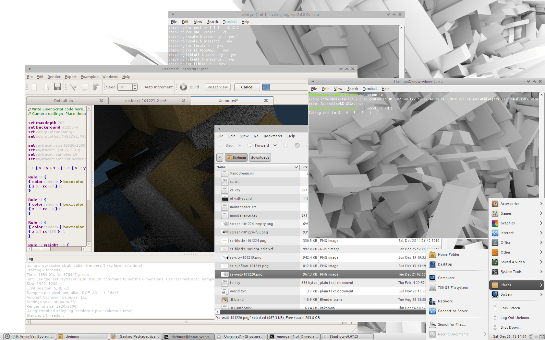545x340 pixels.
Task: Click the Stop icon in file manager toolbar
Action: tap(297, 145)
